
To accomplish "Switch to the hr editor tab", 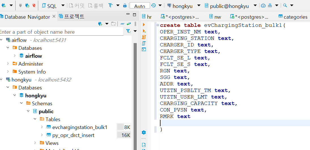I will point(147,17).
